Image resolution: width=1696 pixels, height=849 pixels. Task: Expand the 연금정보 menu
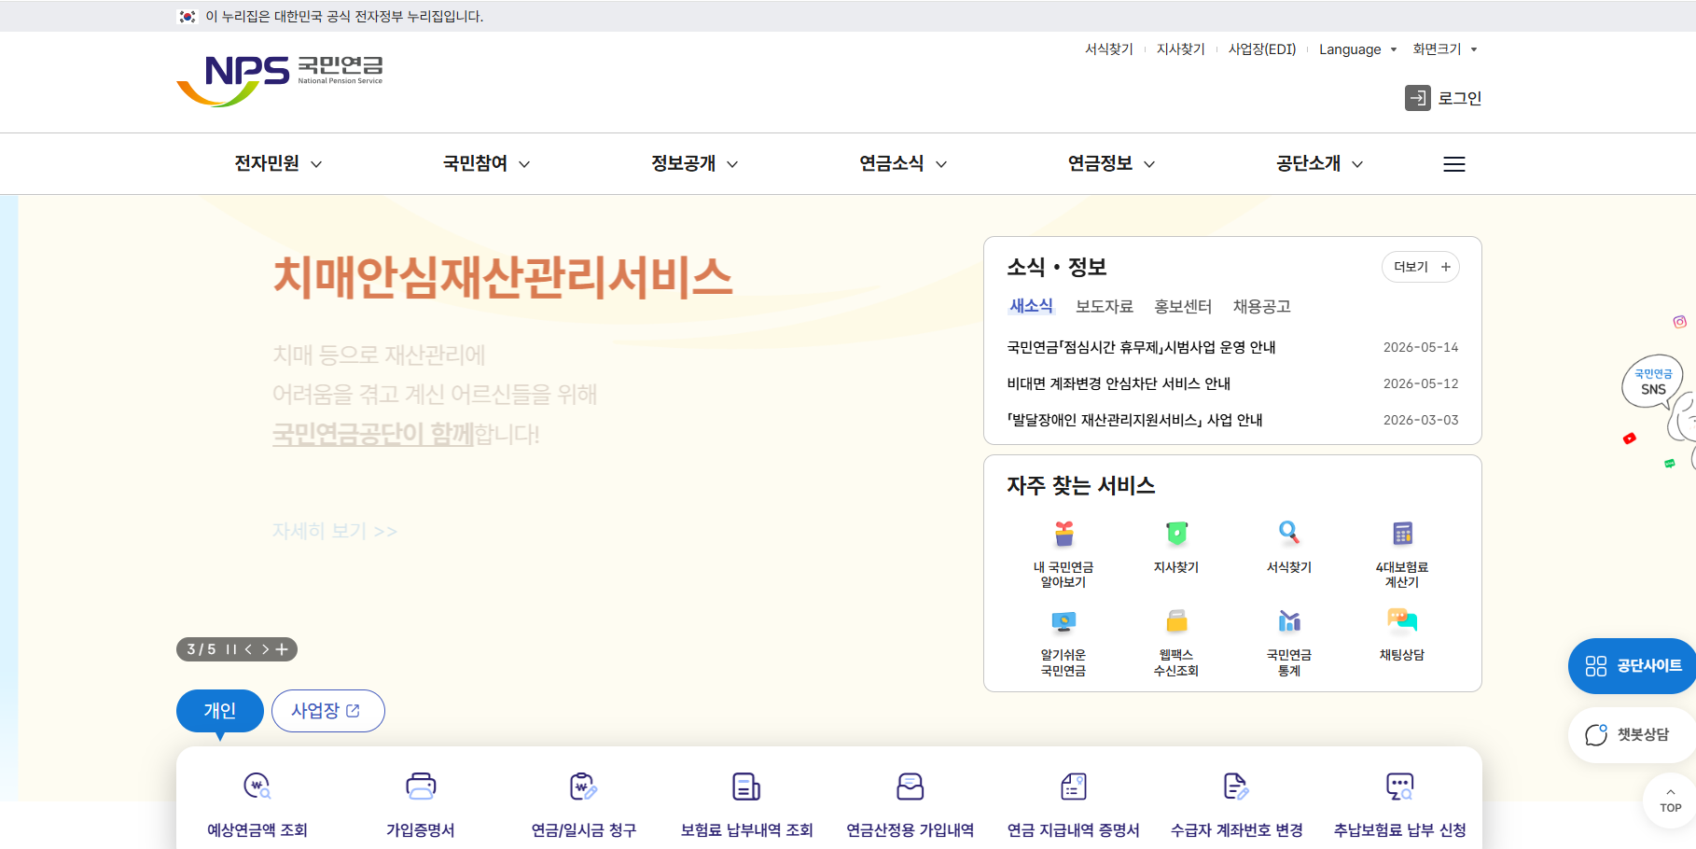click(1112, 163)
